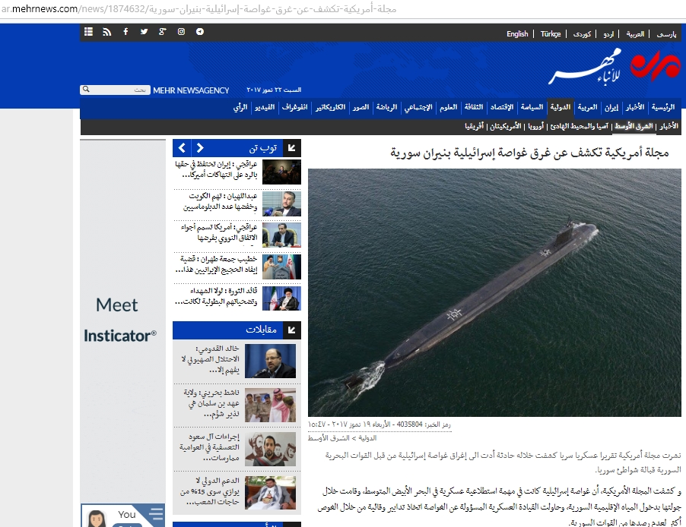Open the RSS feed icon
The height and width of the screenshot is (527, 686).
click(x=106, y=32)
